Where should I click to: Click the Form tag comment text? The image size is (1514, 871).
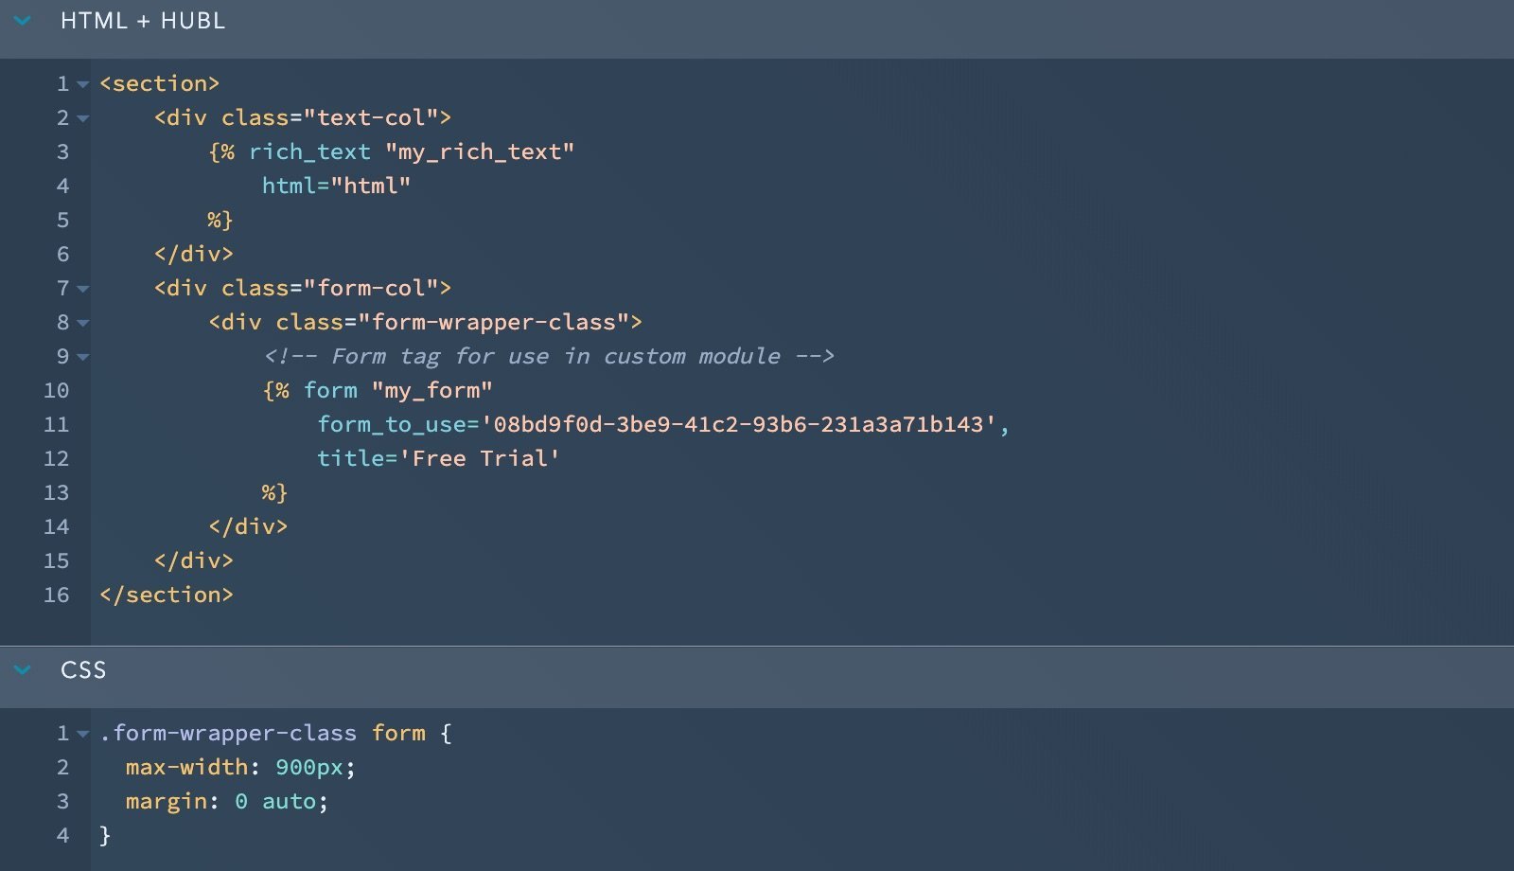pyautogui.click(x=549, y=356)
